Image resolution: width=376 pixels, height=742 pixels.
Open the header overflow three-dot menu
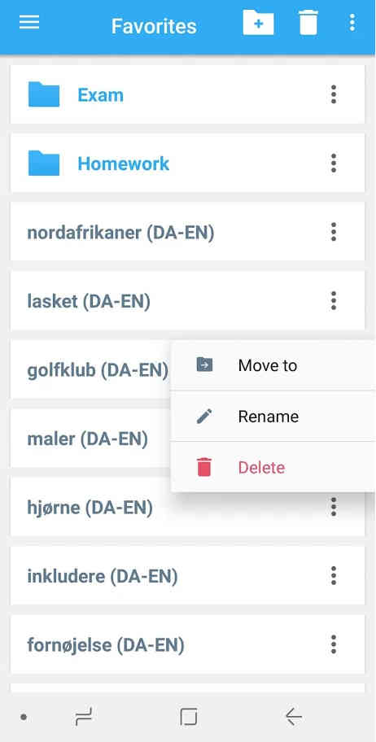(x=352, y=23)
